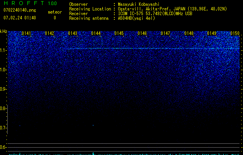Click the antenna value A504HB(yagi 4el)
The width and height of the screenshot is (243, 155).
coord(136,18)
